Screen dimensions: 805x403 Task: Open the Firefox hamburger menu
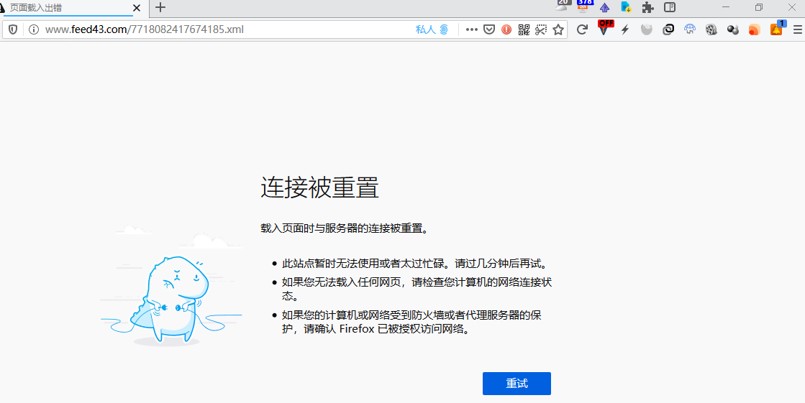point(797,29)
